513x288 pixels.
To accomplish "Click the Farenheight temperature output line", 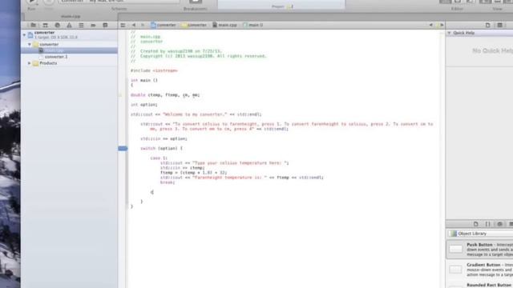I will tap(242, 178).
